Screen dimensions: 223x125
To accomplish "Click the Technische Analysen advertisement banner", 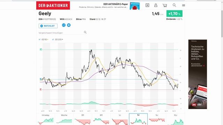I will pos(198,74).
